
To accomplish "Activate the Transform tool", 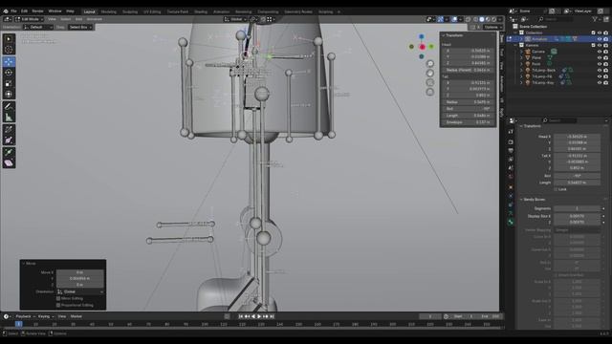I will (9, 94).
